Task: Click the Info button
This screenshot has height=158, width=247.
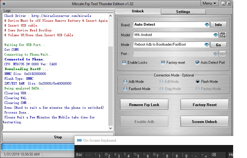Action: (218, 25)
